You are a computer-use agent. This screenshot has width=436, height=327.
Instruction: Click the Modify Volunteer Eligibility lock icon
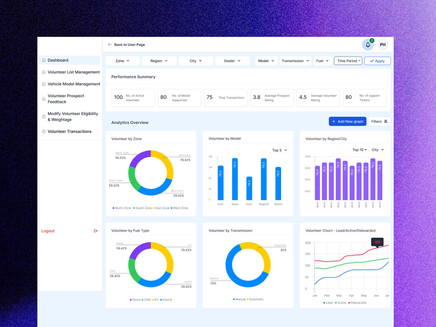(44, 116)
